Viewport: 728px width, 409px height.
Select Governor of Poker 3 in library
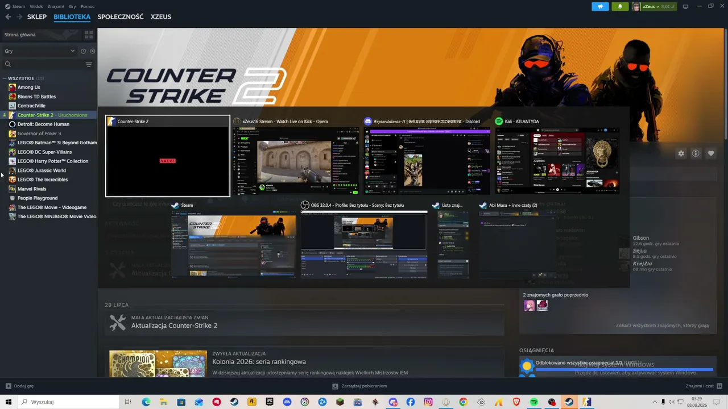(x=39, y=133)
